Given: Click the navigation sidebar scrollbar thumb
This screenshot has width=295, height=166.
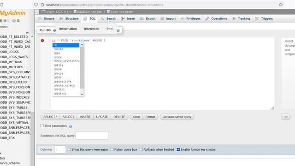Looking at the screenshot, I should pyautogui.click(x=33, y=139).
